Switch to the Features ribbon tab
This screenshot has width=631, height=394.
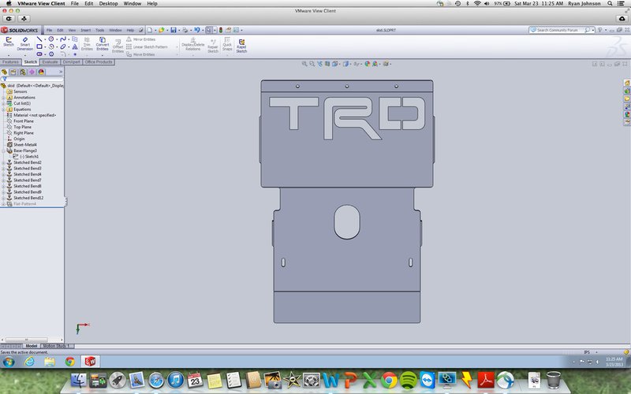[x=10, y=62]
